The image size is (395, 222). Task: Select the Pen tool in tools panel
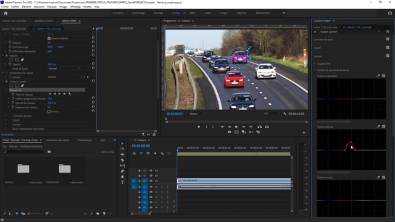point(122,171)
